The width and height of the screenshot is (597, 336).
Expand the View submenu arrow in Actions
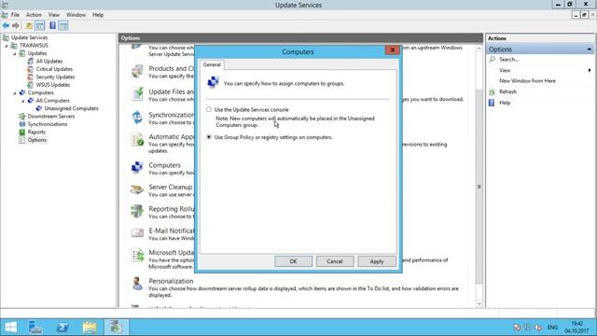(x=590, y=71)
